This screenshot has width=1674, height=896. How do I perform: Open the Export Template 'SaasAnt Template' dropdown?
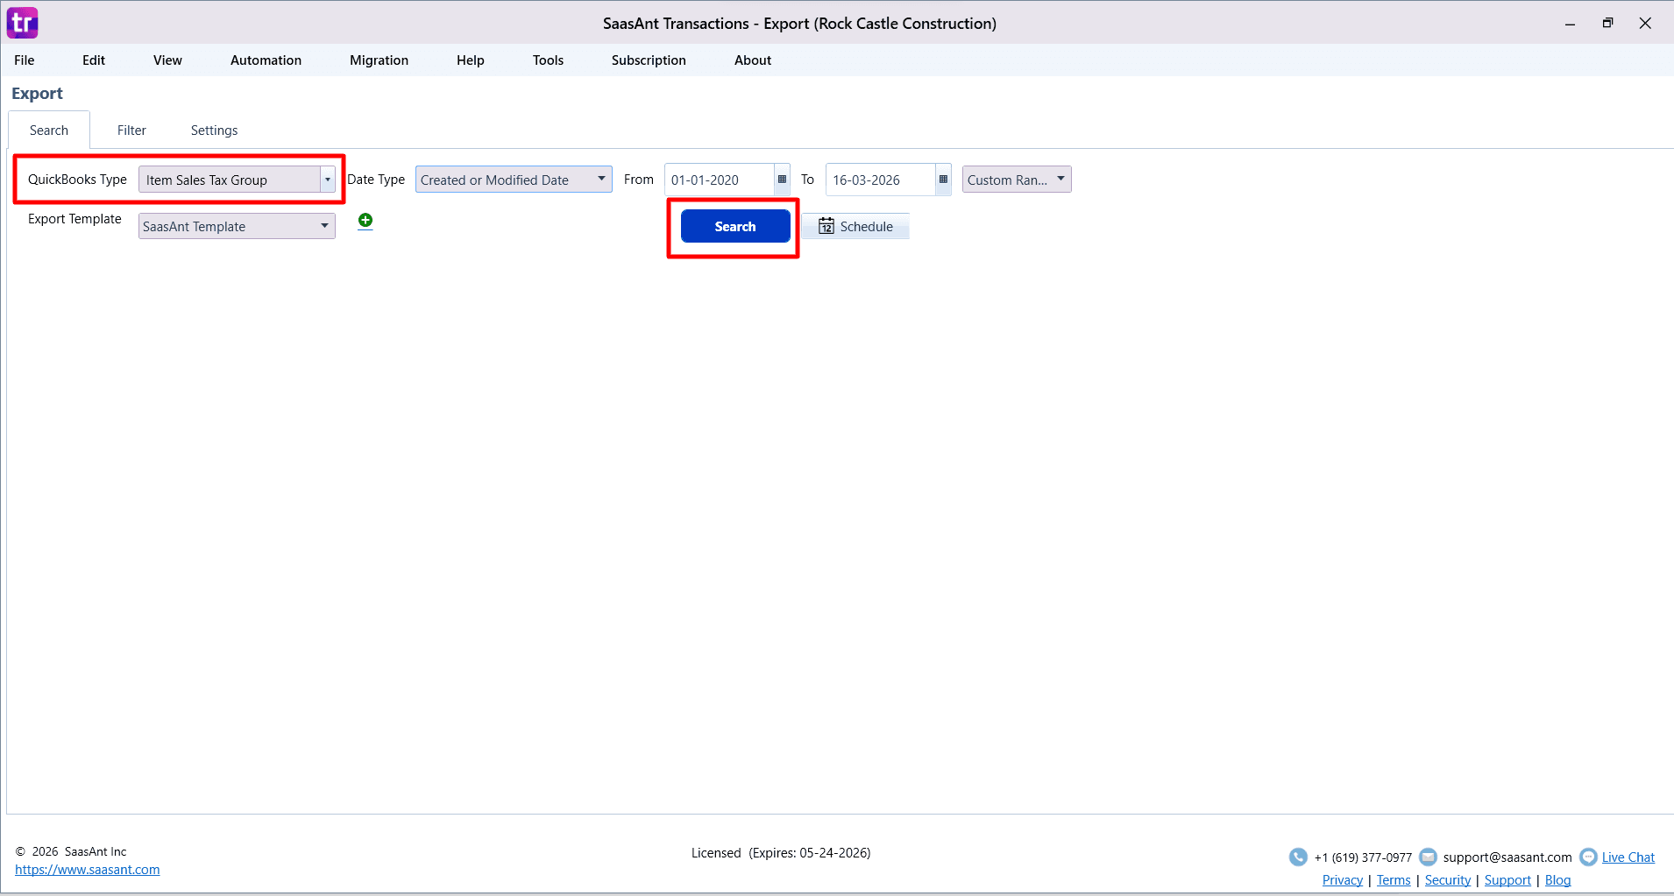237,226
